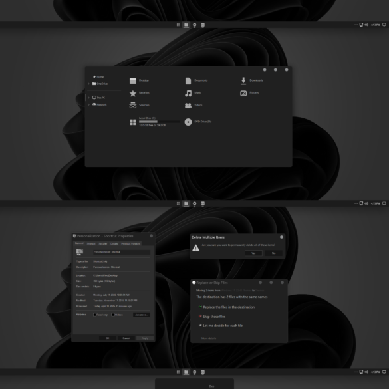The width and height of the screenshot is (389, 389).
Task: Open the Advanced attributes button
Action: (142, 315)
